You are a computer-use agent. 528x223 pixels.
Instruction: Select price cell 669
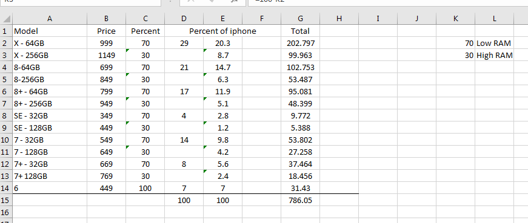pyautogui.click(x=106, y=164)
